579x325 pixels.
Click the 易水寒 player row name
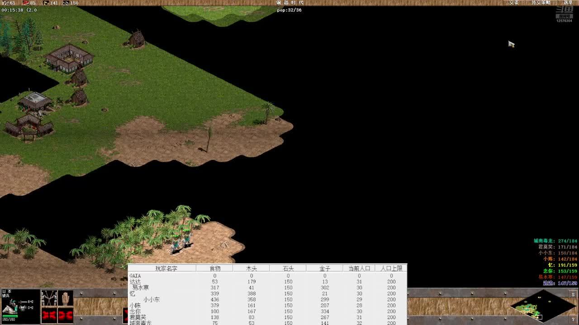point(141,288)
